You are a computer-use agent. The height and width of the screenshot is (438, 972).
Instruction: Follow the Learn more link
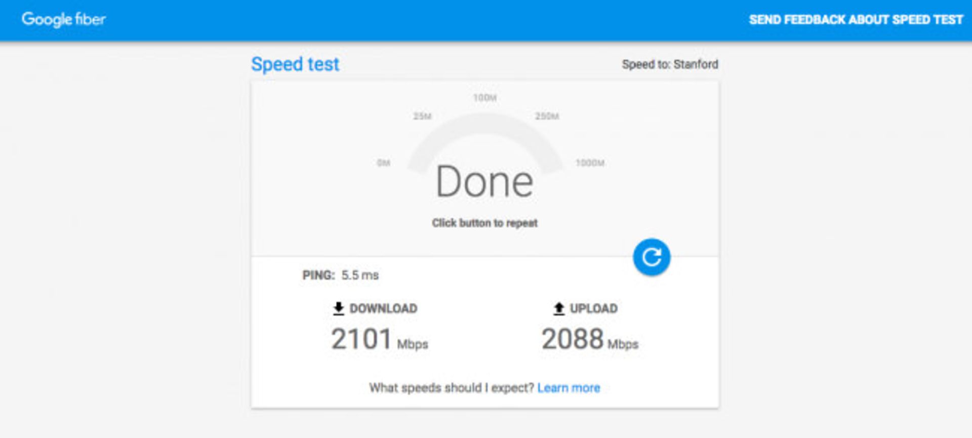point(569,388)
